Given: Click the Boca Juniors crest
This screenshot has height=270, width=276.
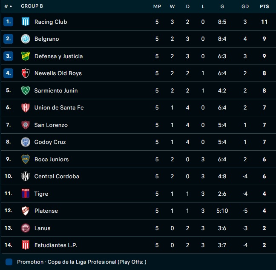Looking at the screenshot, I should [x=26, y=159].
